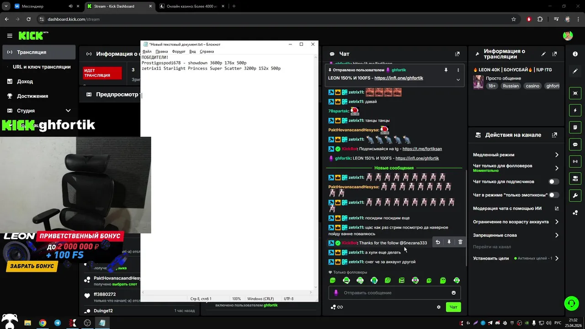Viewport: 585px width, 329px height.
Task: Open the emoji picker in chat input
Action: pyautogui.click(x=453, y=293)
